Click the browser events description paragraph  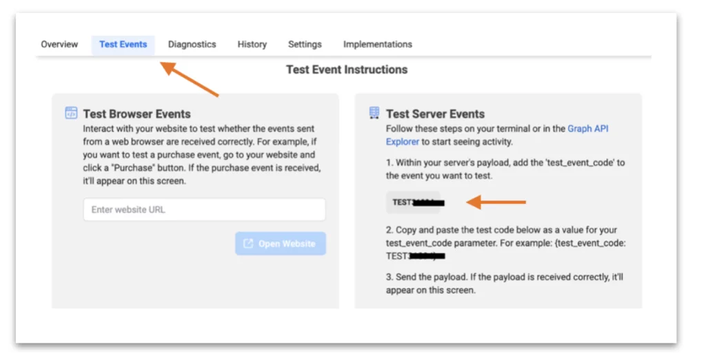coord(202,155)
